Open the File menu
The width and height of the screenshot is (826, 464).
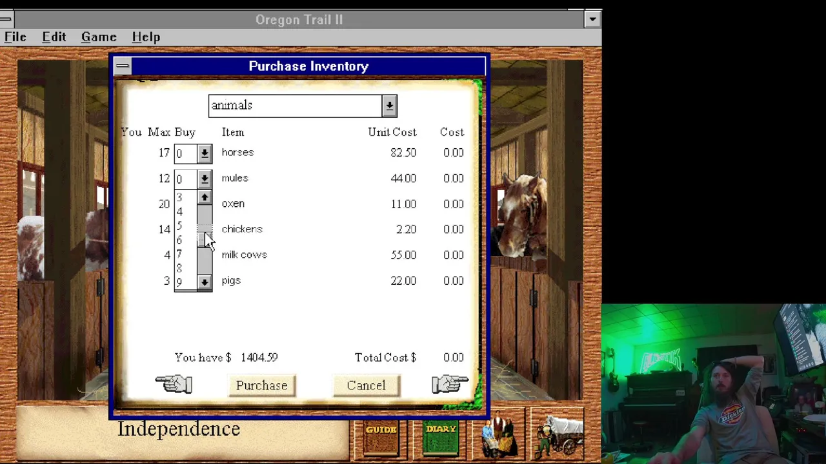(15, 37)
